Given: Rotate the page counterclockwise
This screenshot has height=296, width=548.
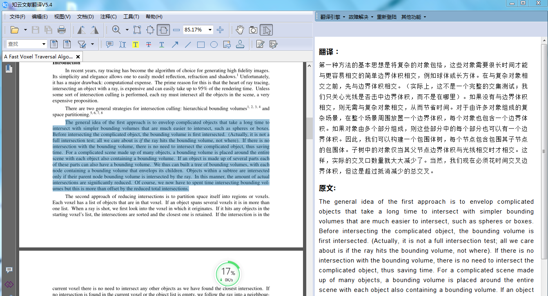Looking at the screenshot, I should (82, 30).
